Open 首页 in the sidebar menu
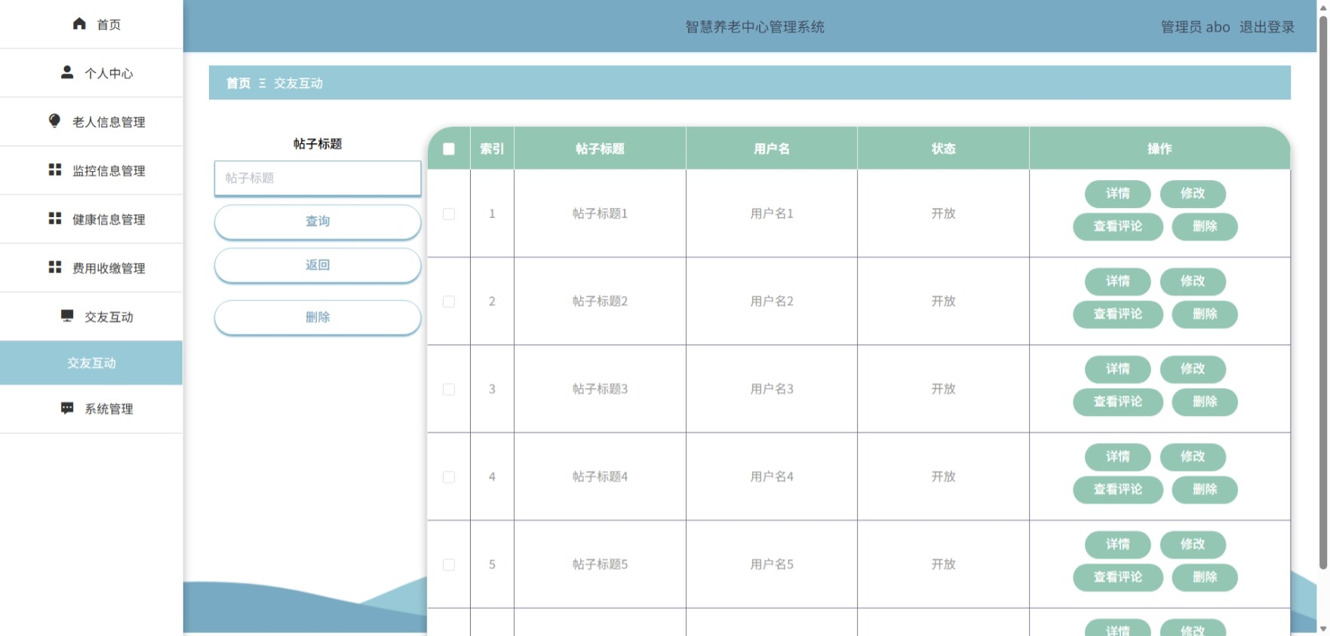 tap(91, 24)
